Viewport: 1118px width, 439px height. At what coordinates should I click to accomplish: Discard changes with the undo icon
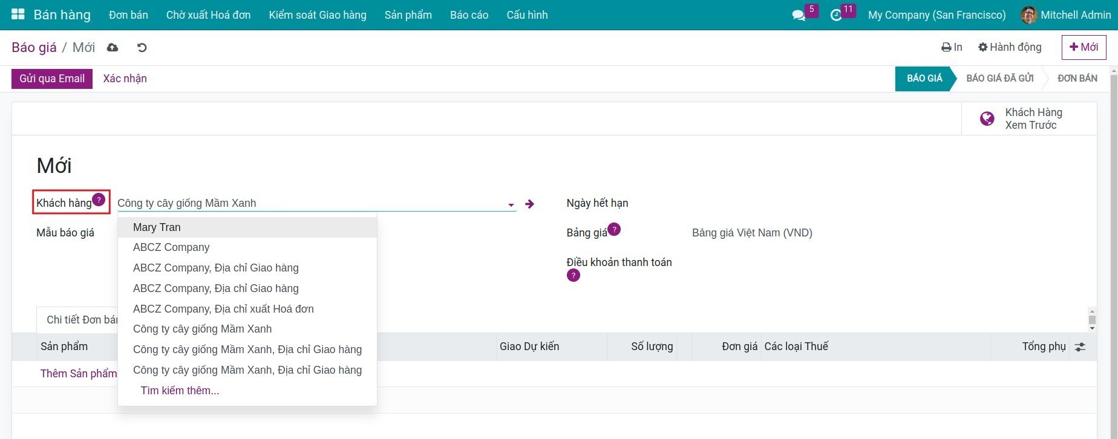[142, 48]
